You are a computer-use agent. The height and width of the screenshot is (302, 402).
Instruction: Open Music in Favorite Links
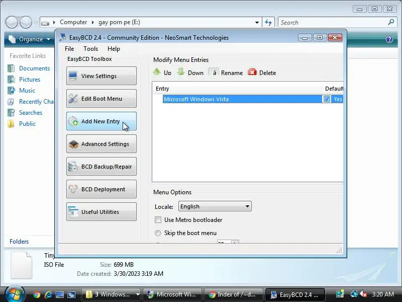(27, 91)
